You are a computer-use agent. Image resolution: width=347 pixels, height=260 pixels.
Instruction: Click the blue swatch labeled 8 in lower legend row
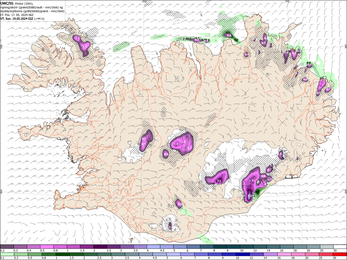pos(215,254)
